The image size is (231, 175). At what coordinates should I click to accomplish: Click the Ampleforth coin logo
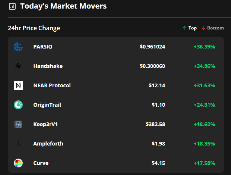[18, 144]
